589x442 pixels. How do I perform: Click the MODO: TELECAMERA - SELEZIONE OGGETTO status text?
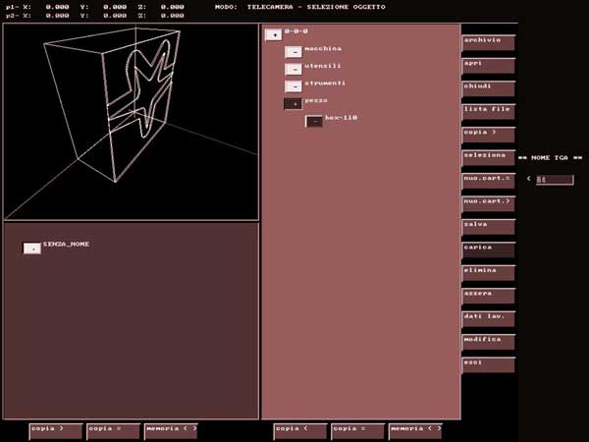tap(299, 7)
